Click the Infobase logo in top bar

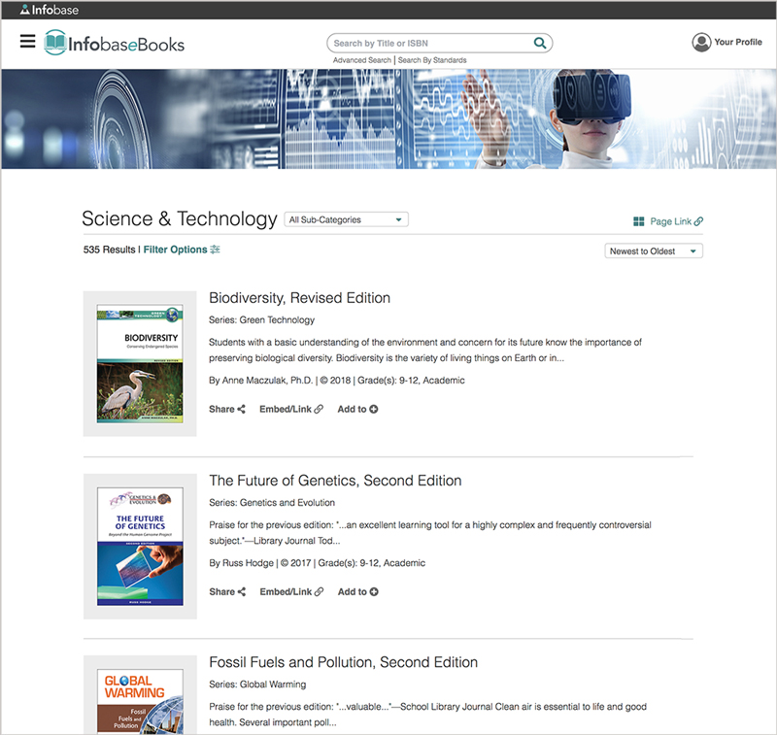pyautogui.click(x=50, y=10)
